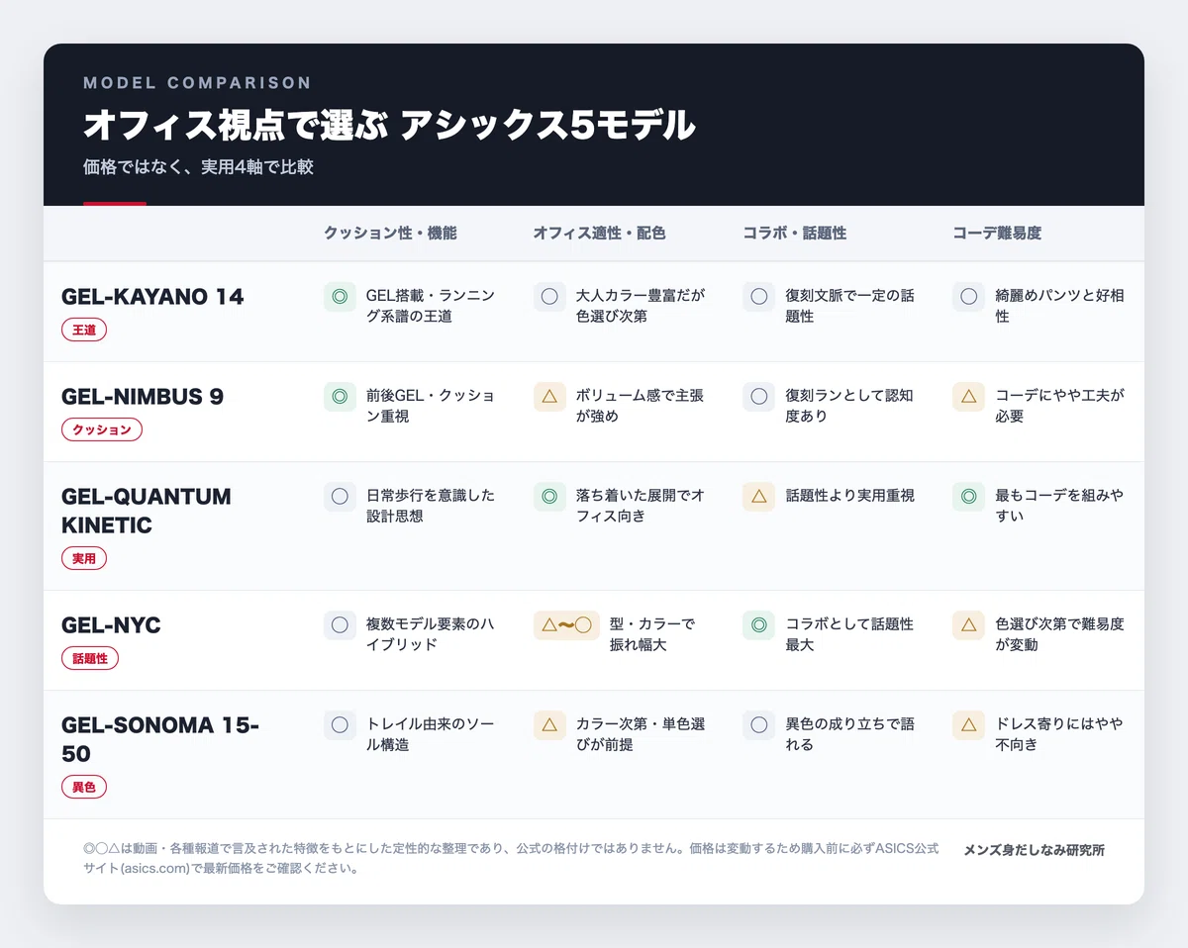This screenshot has width=1188, height=948.
Task: Click the text 綺麗めパンツと好相性
Action: click(x=1059, y=306)
